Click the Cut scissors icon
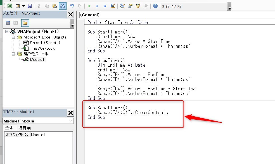 [x=39, y=6]
